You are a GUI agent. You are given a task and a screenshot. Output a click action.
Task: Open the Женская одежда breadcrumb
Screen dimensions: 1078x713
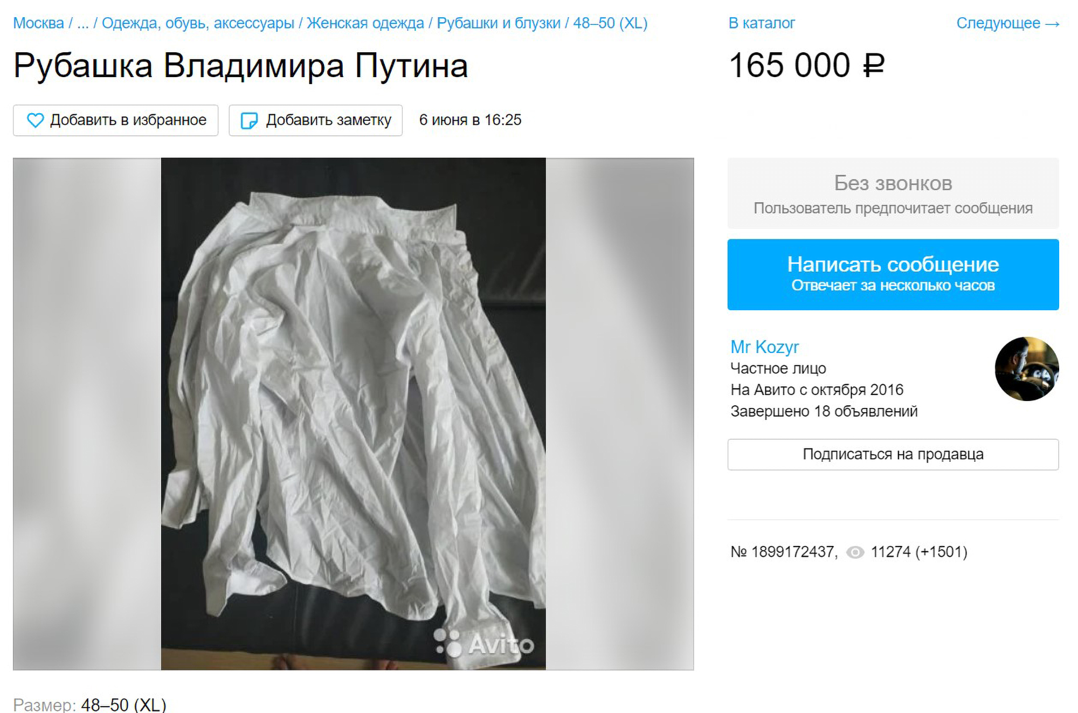pyautogui.click(x=365, y=23)
